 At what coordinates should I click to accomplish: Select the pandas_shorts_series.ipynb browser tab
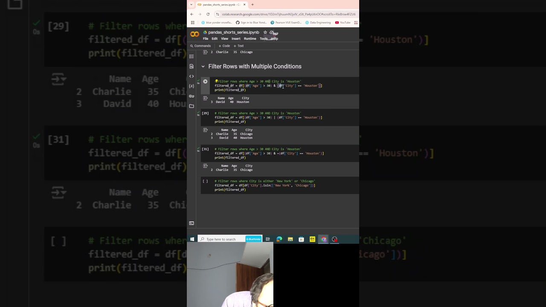point(222,5)
